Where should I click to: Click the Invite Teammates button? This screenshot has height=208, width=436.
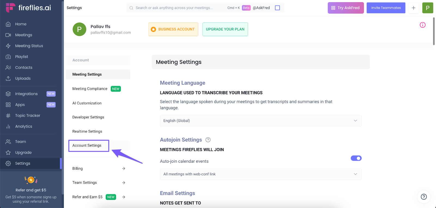pos(386,8)
